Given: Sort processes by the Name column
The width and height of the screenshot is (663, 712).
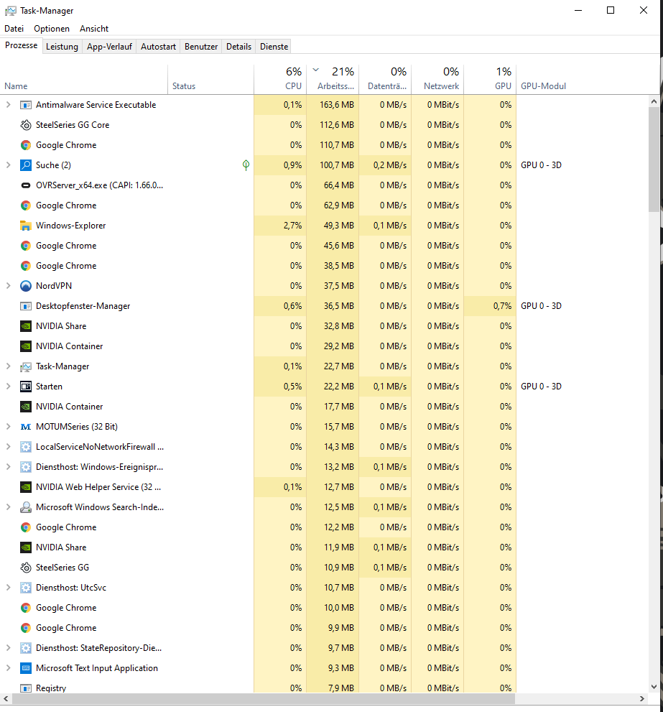Looking at the screenshot, I should tap(84, 80).
